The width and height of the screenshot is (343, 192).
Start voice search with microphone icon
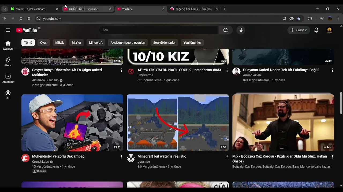[241, 30]
